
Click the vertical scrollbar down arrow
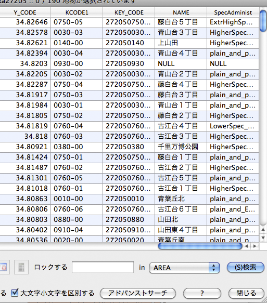click(263, 238)
